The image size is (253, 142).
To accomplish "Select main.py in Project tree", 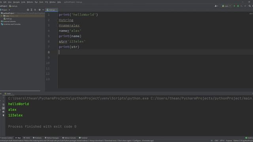I will click(8, 19).
